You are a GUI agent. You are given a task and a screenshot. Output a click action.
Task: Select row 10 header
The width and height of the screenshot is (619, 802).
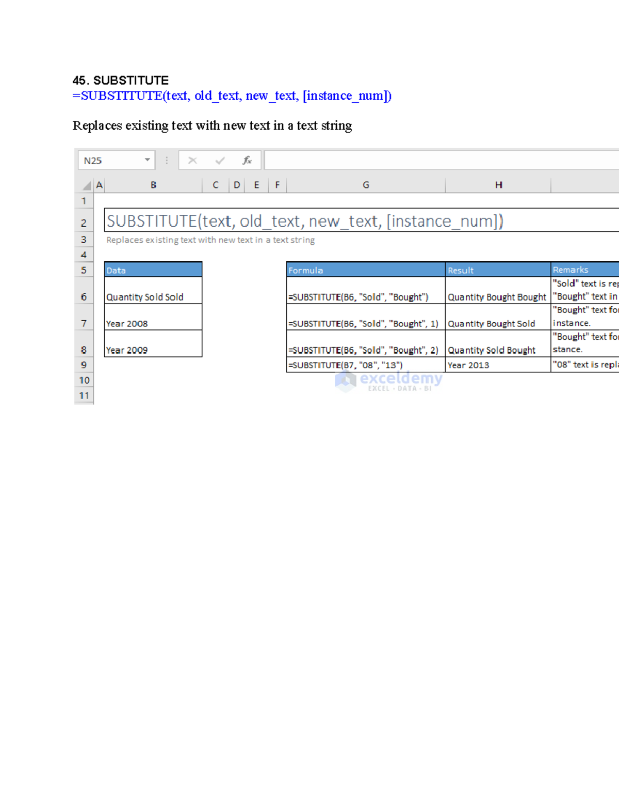pos(84,381)
